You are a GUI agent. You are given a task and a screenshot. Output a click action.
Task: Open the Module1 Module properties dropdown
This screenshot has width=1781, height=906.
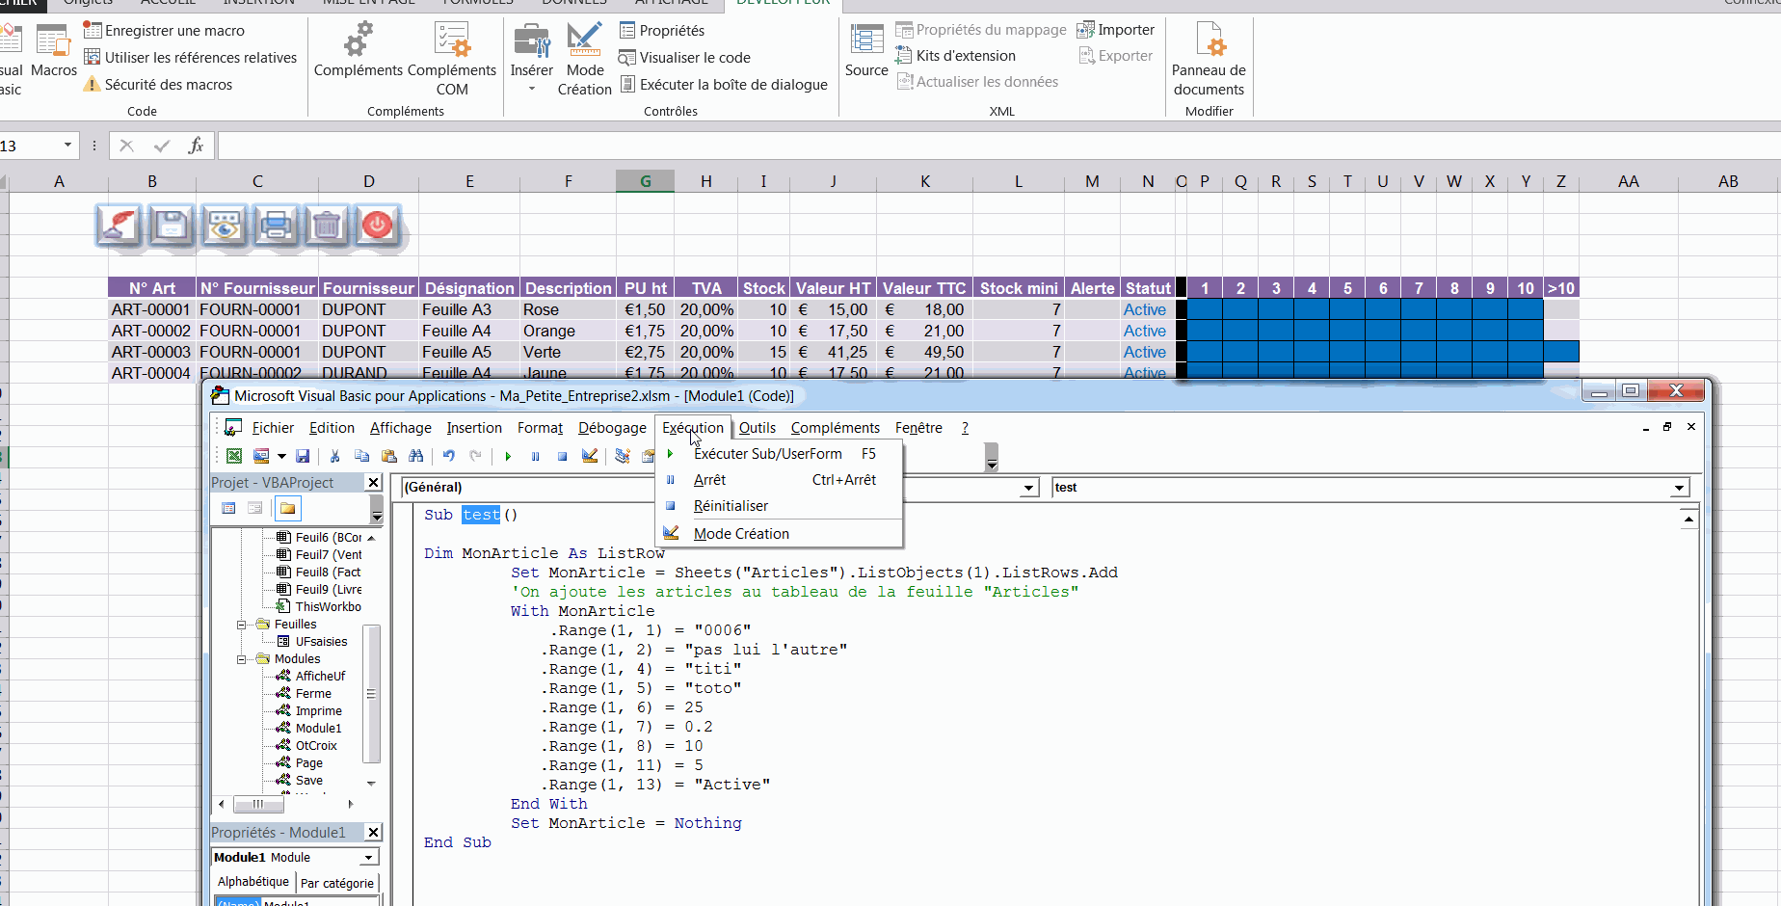tap(369, 857)
